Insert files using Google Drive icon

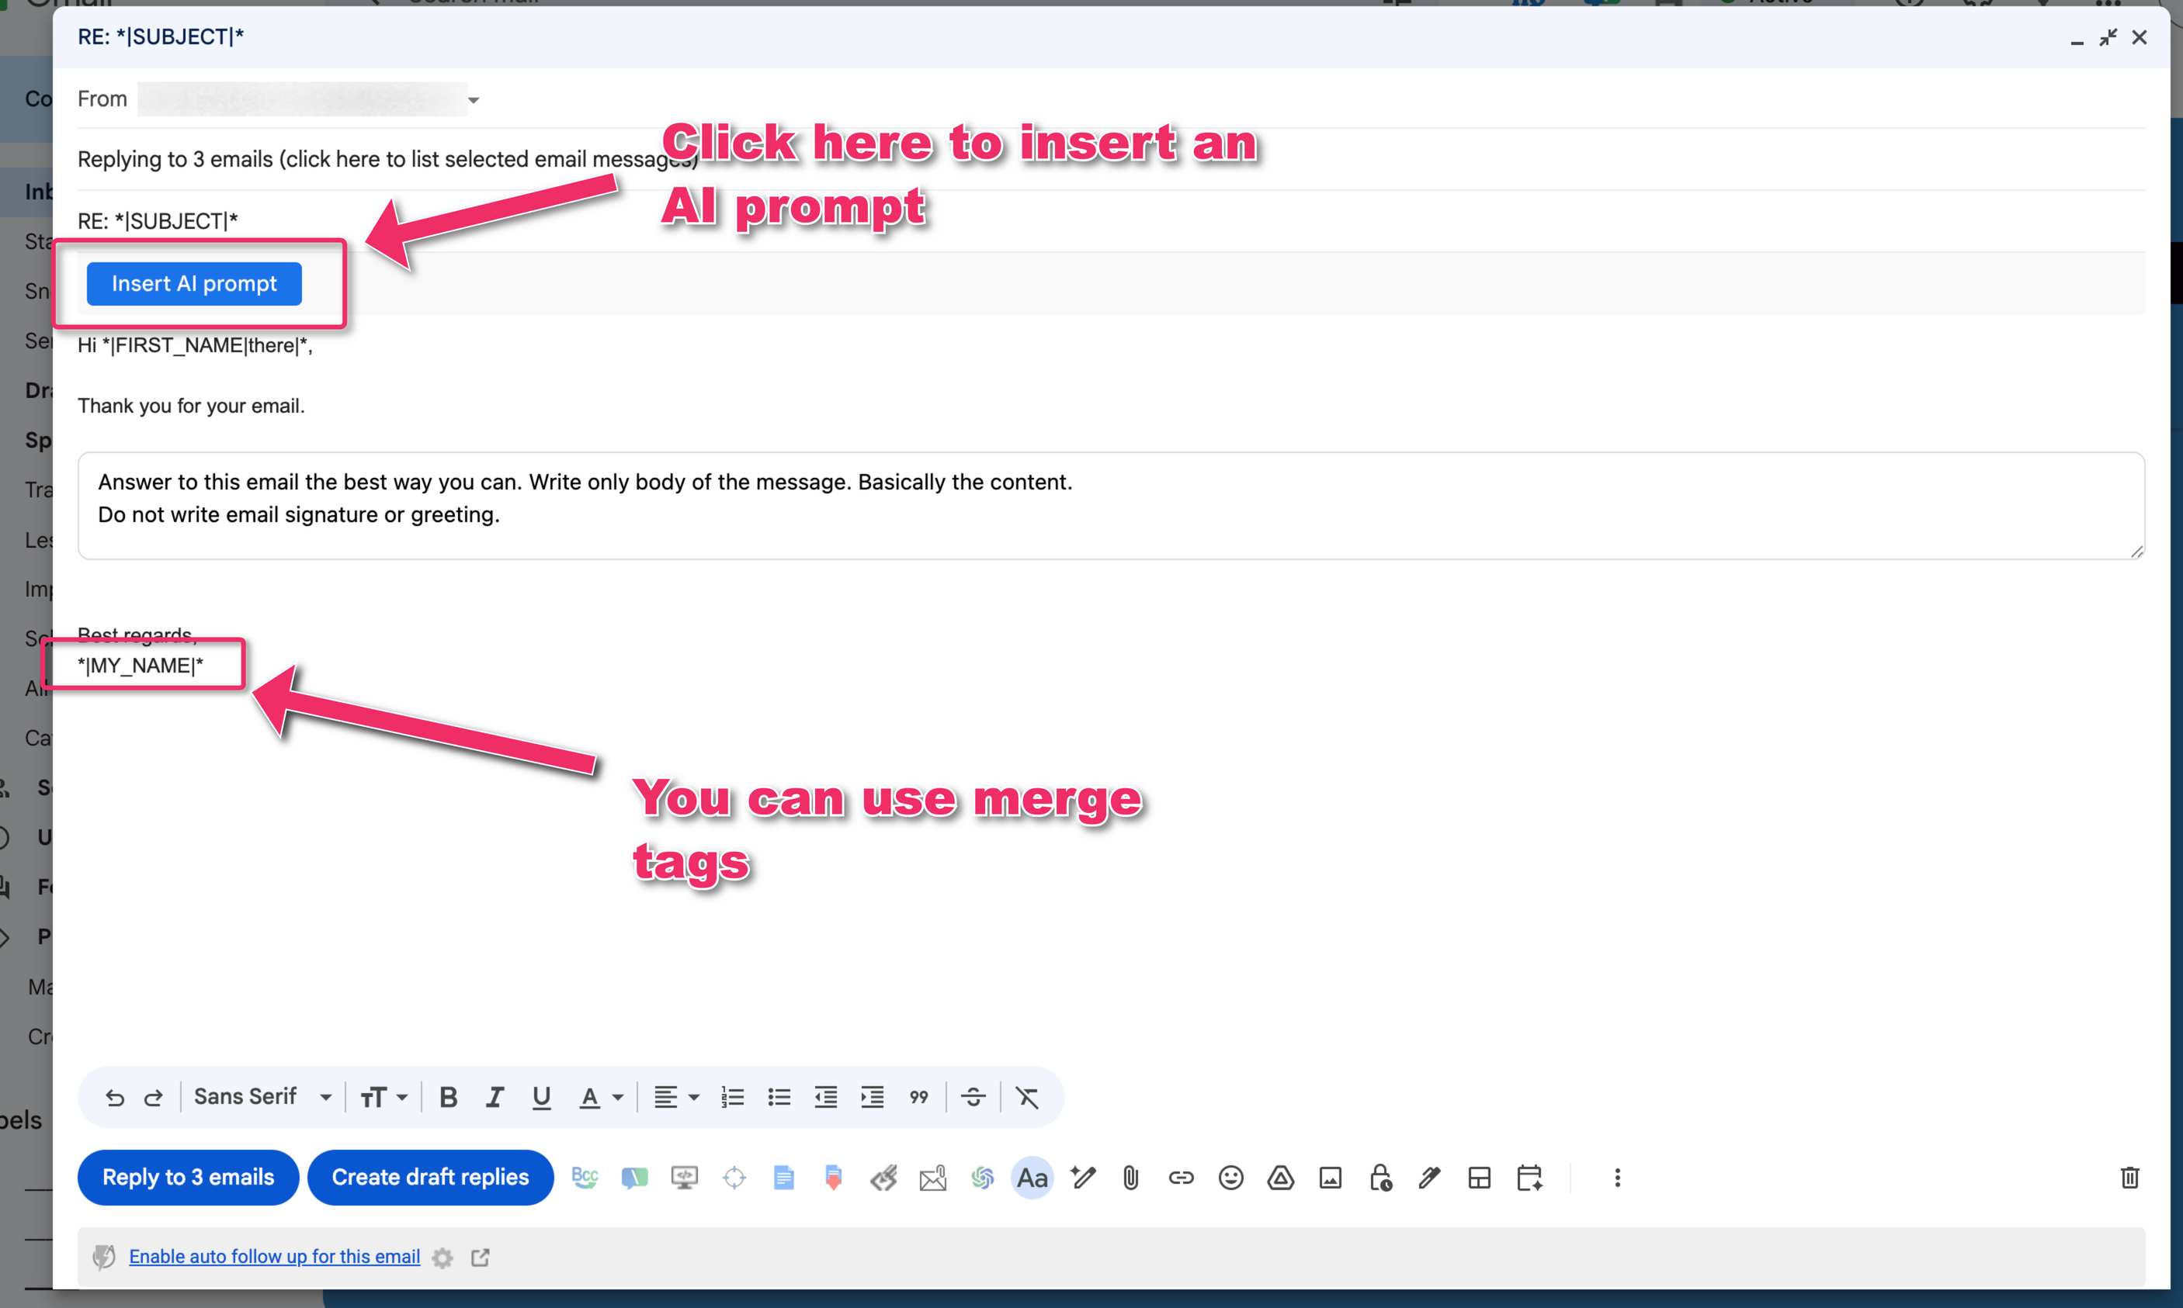click(1280, 1178)
